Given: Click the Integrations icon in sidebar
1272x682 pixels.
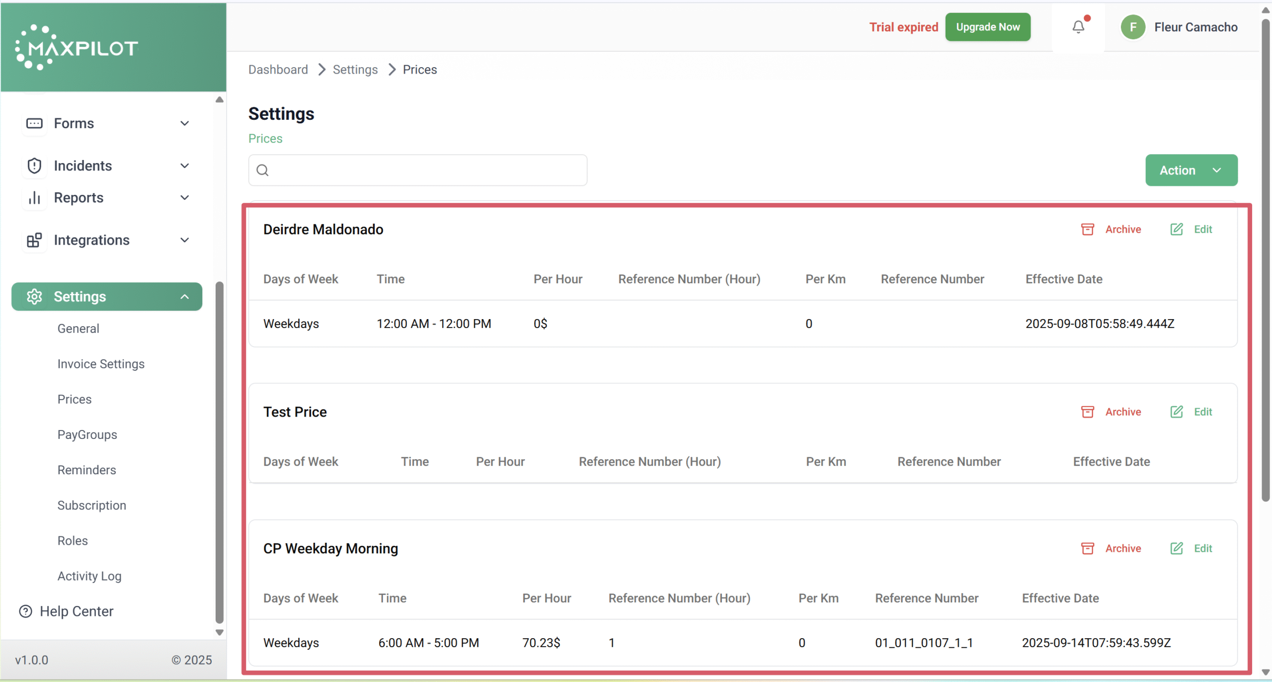Looking at the screenshot, I should pyautogui.click(x=34, y=240).
